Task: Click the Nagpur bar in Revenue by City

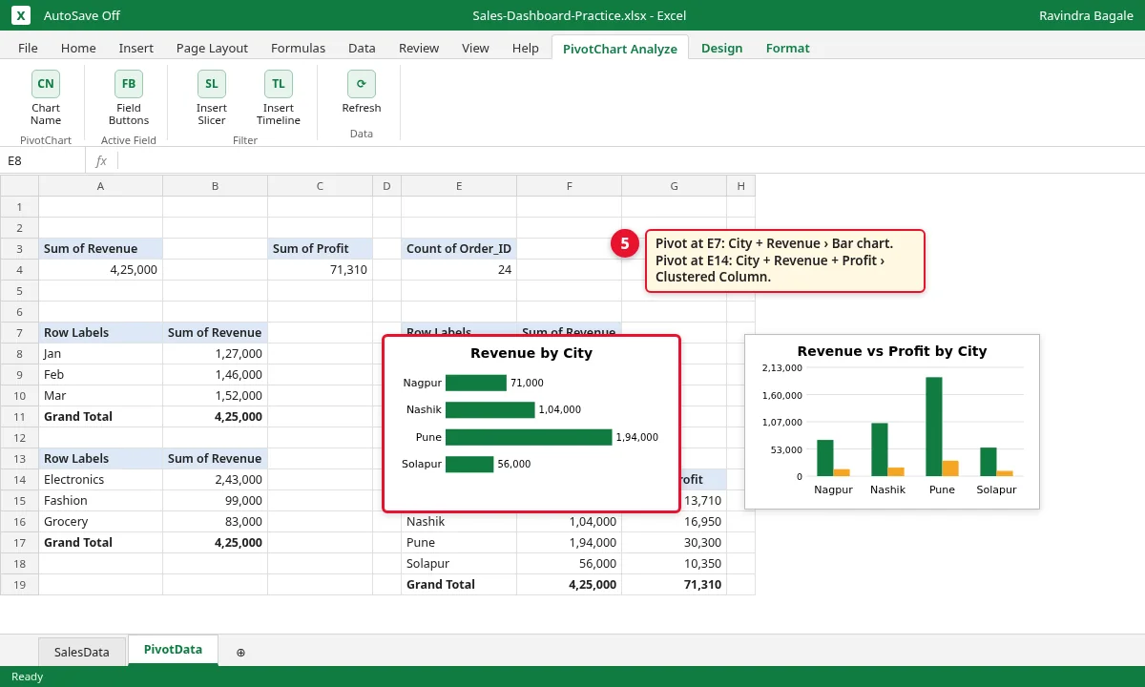Action: [x=476, y=383]
